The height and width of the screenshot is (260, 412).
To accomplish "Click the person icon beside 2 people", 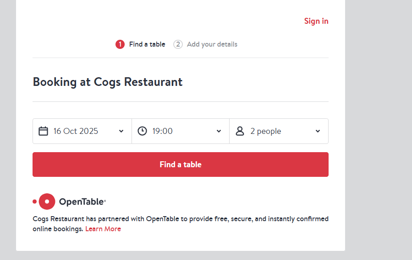I will 240,131.
